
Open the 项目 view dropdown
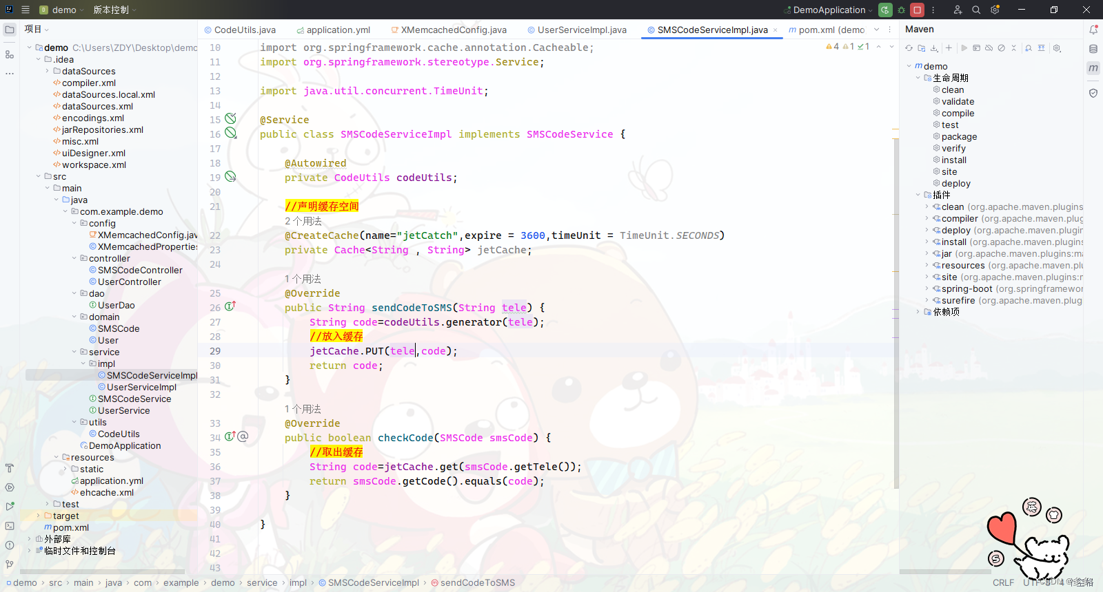click(x=37, y=29)
